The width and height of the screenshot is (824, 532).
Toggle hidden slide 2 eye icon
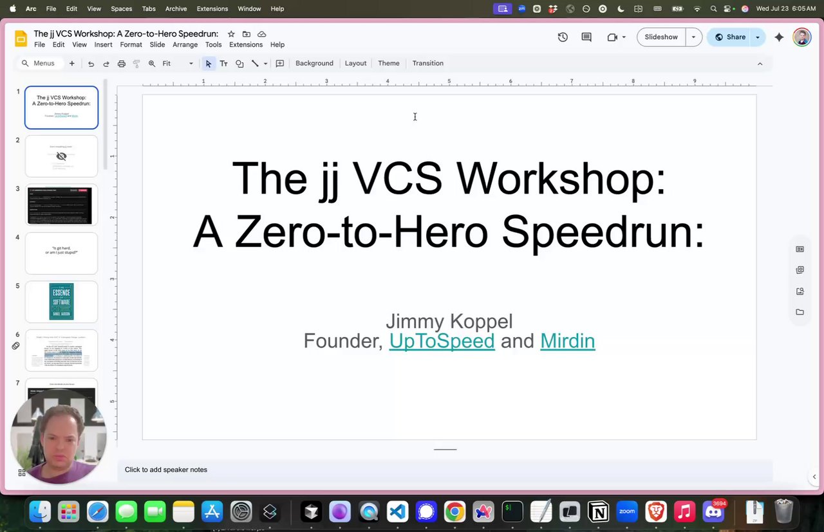tap(61, 156)
